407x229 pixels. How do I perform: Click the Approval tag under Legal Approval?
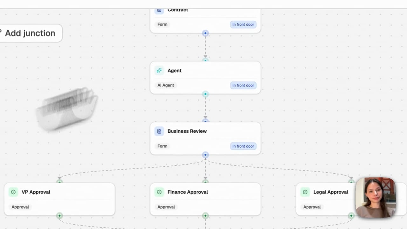(x=312, y=207)
